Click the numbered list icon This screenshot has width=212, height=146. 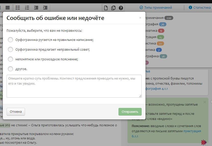tap(27, 8)
